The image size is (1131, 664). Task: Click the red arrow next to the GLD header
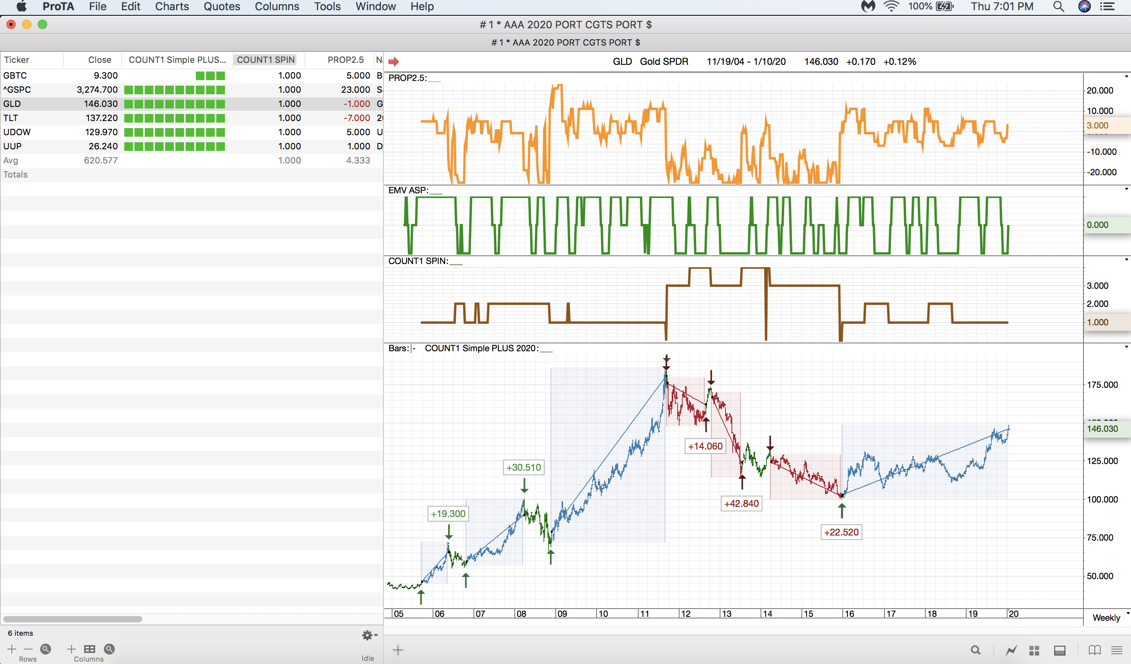394,61
